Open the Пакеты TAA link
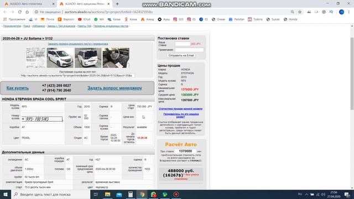 pos(84,26)
